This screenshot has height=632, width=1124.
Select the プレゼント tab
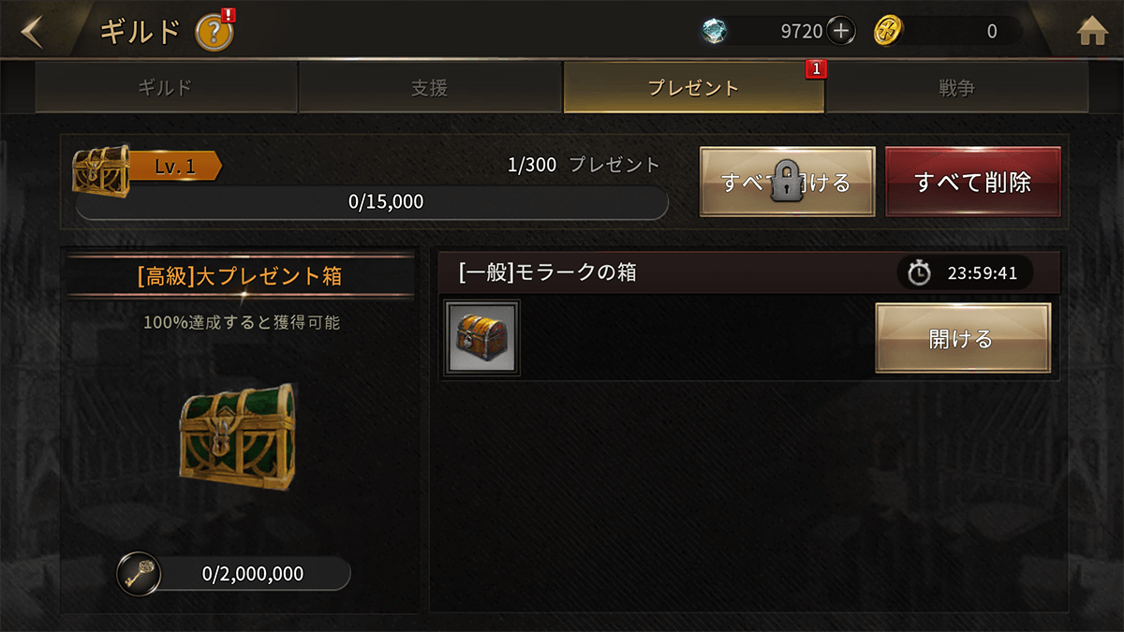click(694, 88)
